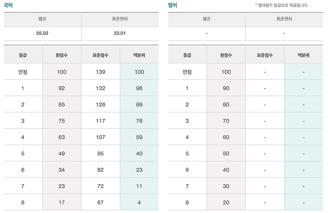Select 국어 grade 7 표준점수 72
Image resolution: width=328 pixels, height=213 pixels.
pos(100,186)
